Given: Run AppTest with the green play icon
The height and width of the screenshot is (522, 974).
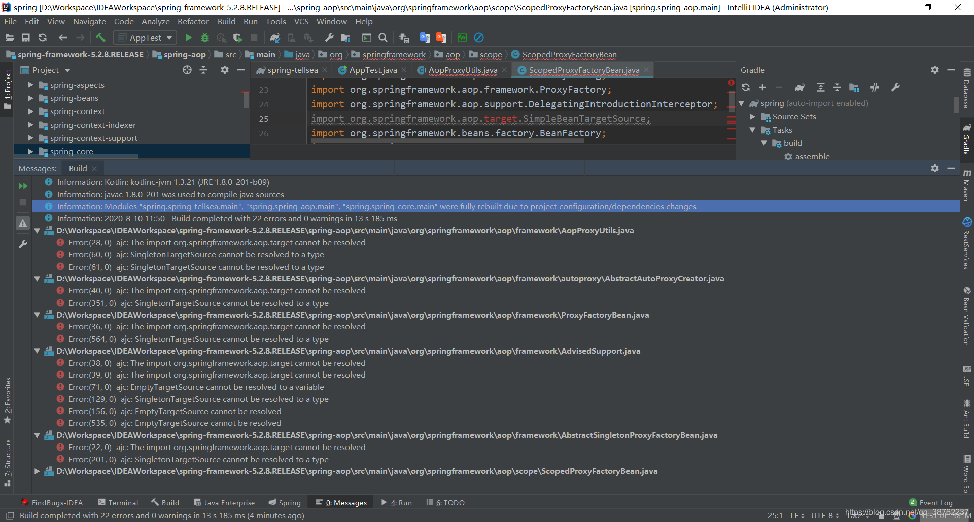Looking at the screenshot, I should tap(188, 38).
